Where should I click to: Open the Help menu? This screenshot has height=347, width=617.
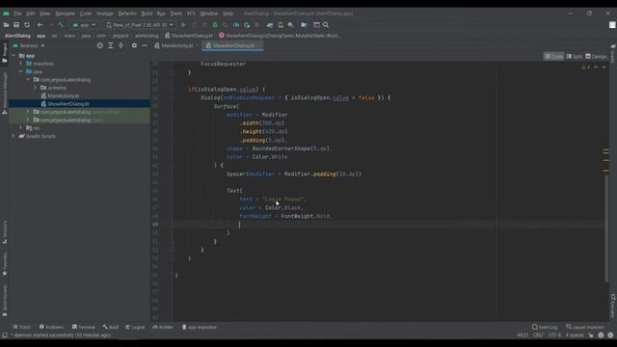coord(228,13)
